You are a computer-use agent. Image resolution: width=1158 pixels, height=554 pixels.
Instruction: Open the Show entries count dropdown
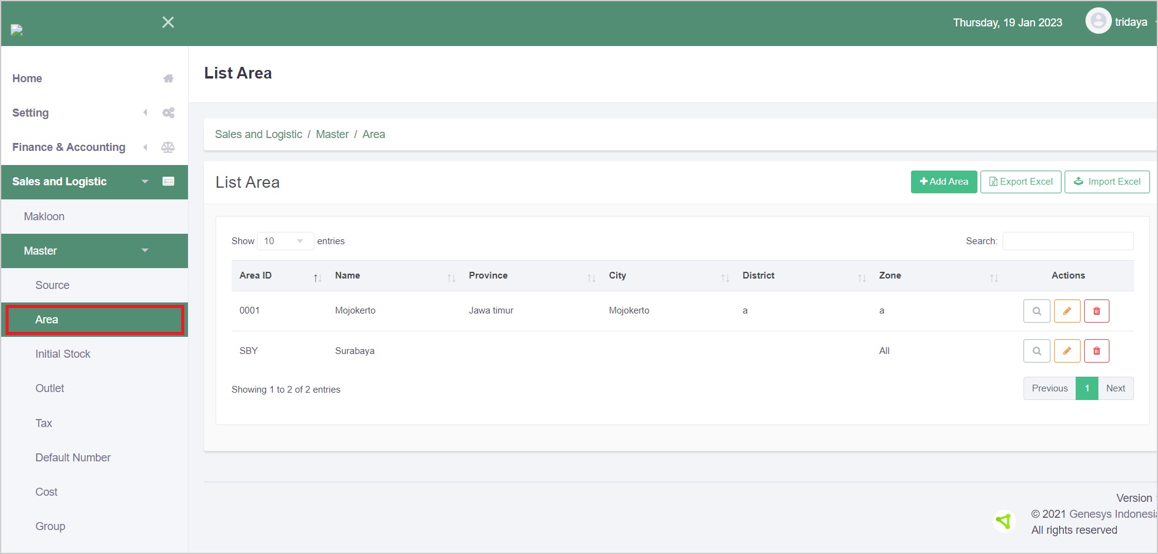(284, 241)
